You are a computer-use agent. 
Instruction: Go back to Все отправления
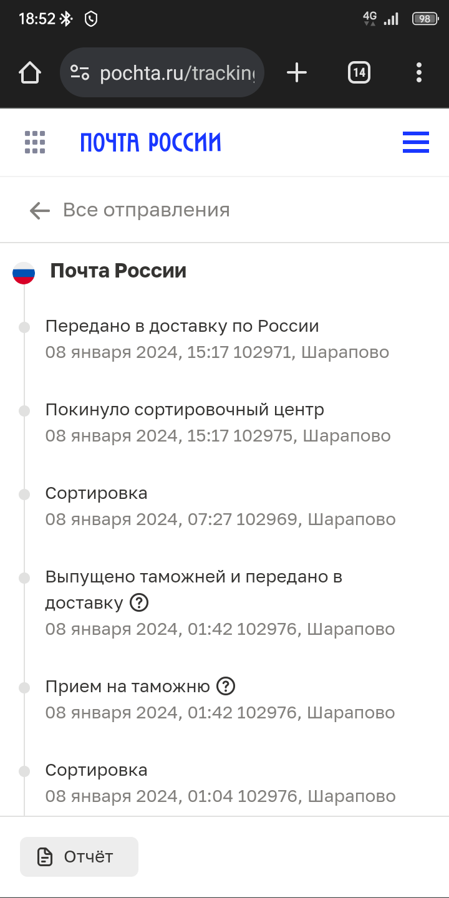146,210
